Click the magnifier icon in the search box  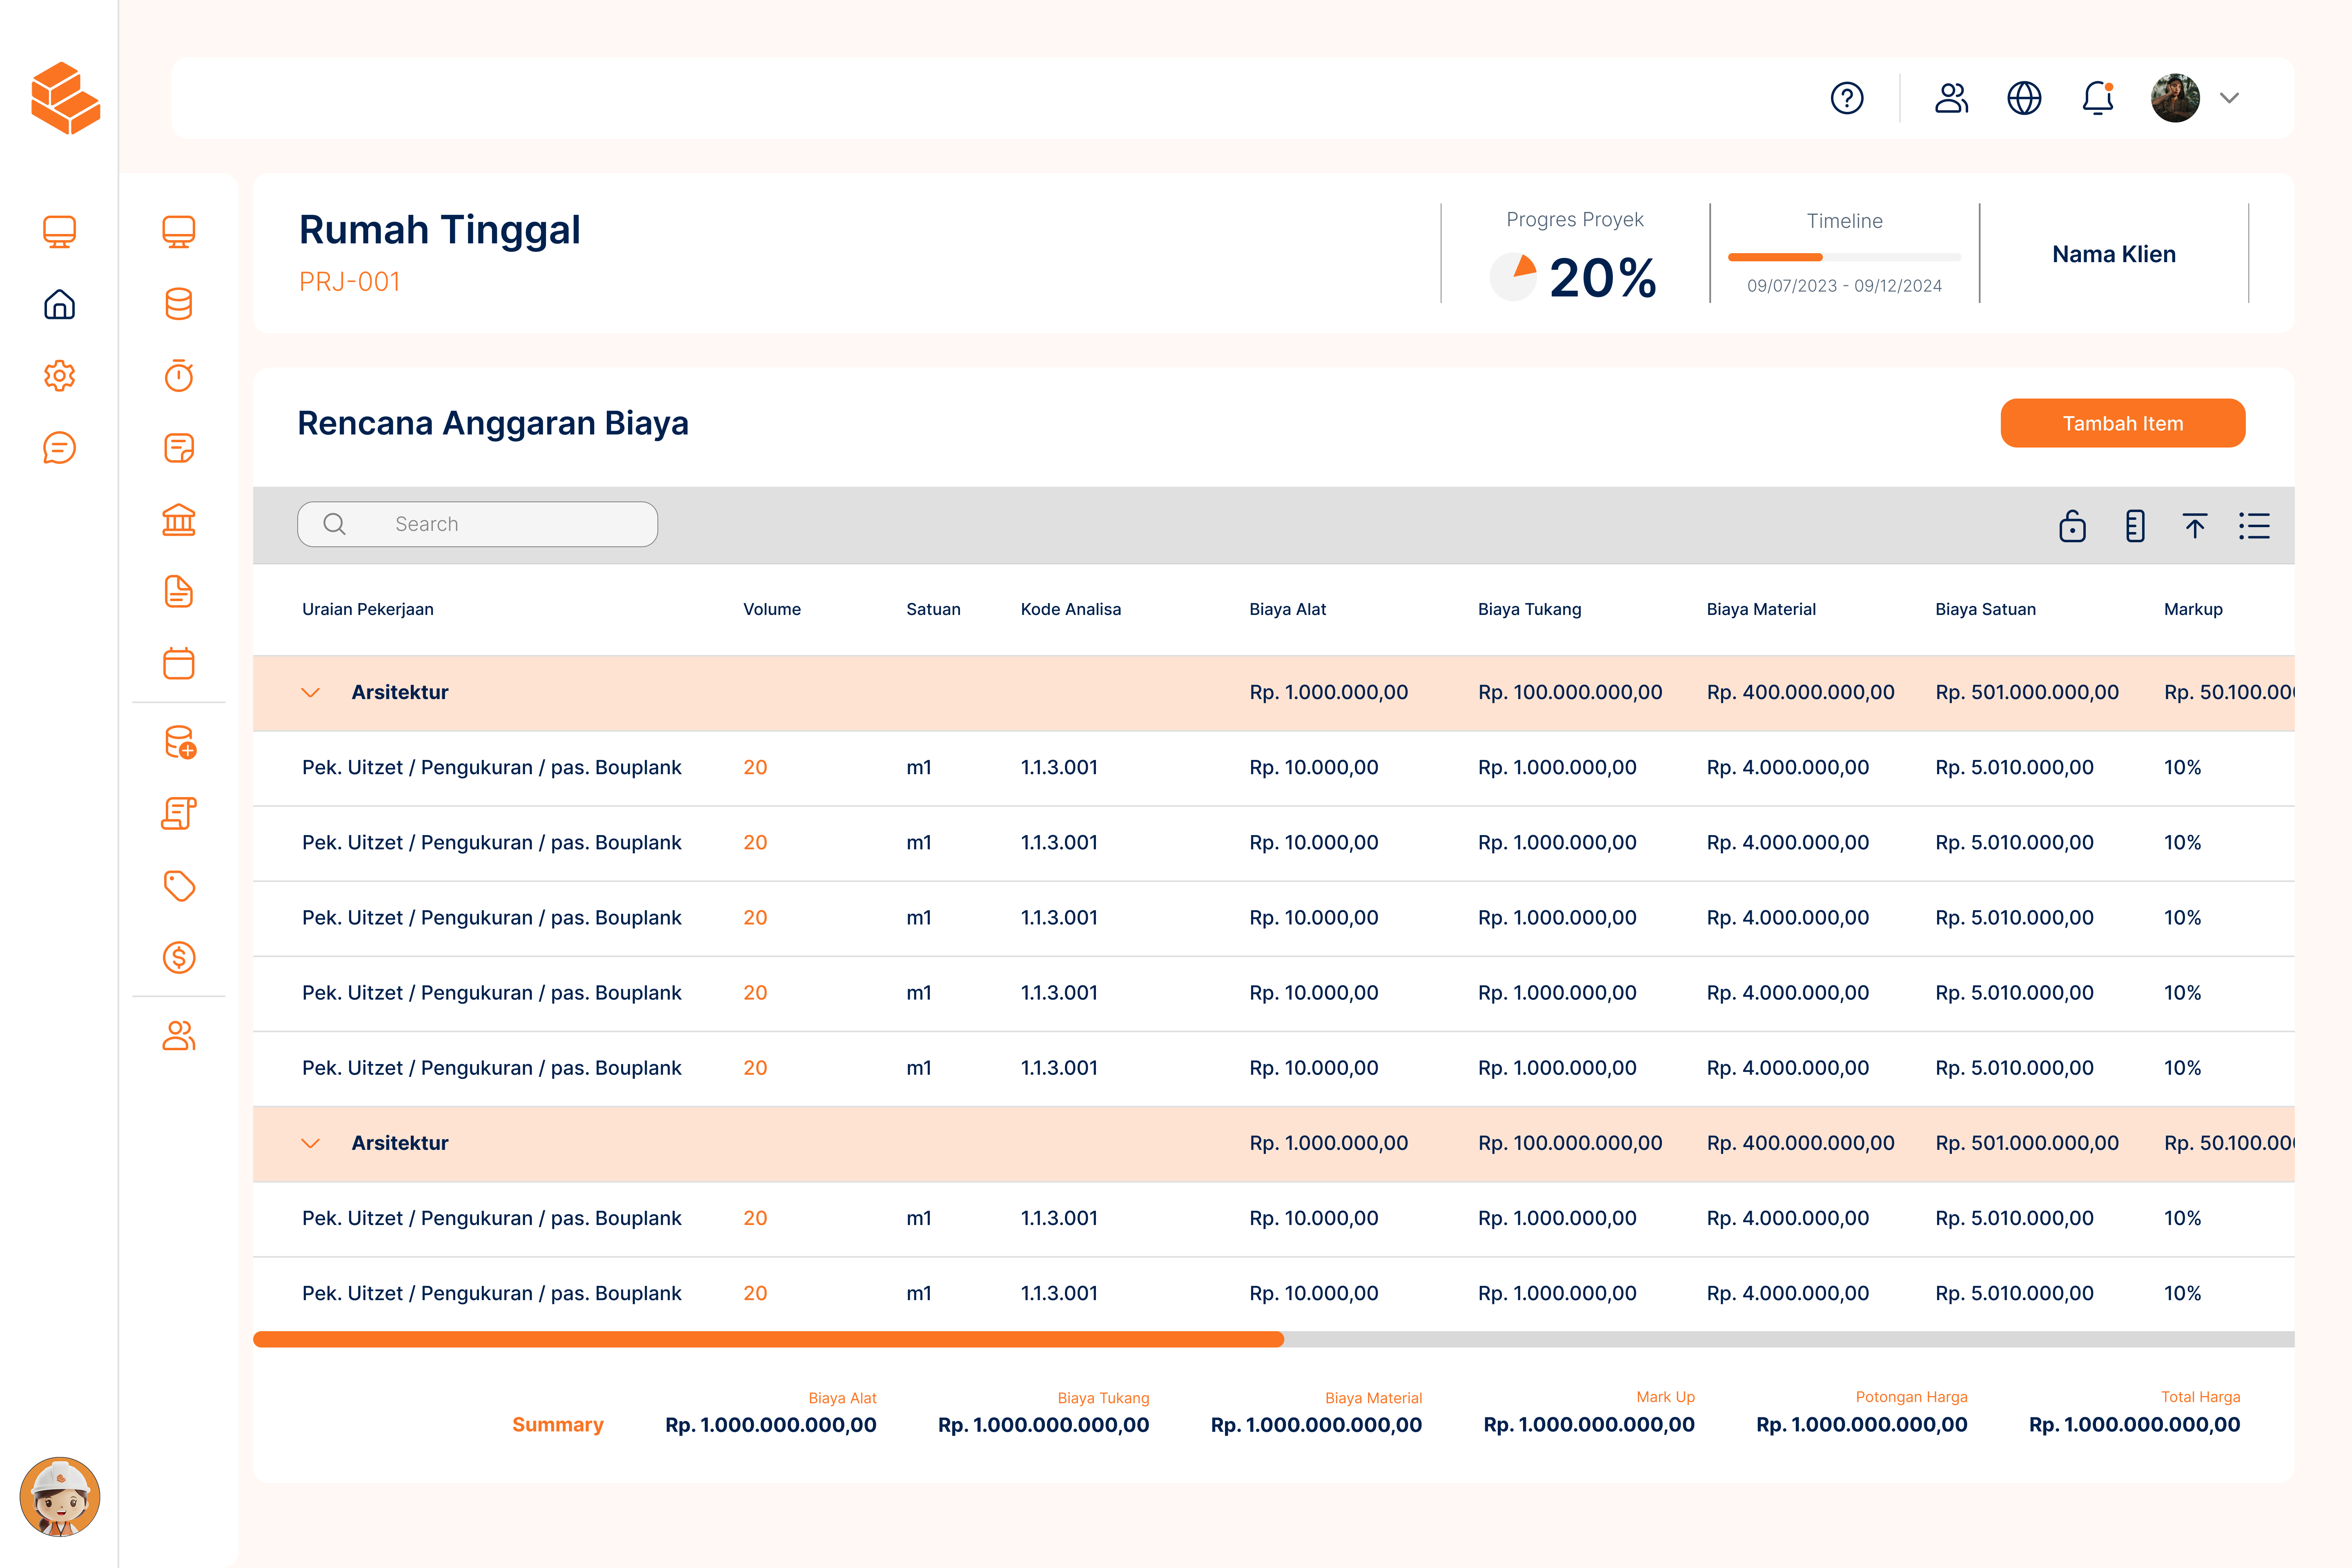click(x=335, y=524)
